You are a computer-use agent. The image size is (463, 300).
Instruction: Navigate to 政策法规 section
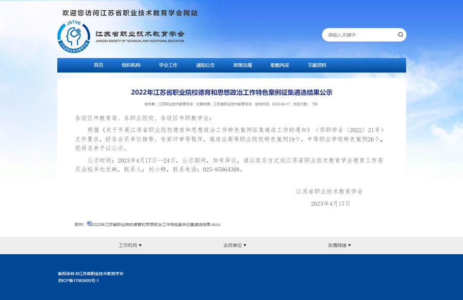coord(242,65)
